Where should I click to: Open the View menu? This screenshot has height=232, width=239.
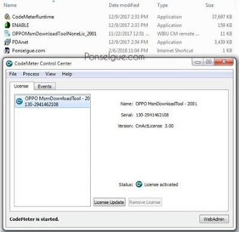[50, 74]
